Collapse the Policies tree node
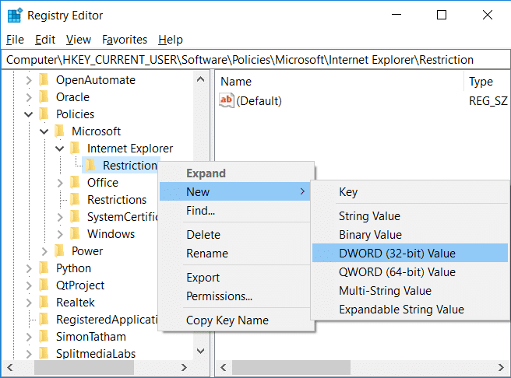This screenshot has height=378, width=511. [29, 114]
